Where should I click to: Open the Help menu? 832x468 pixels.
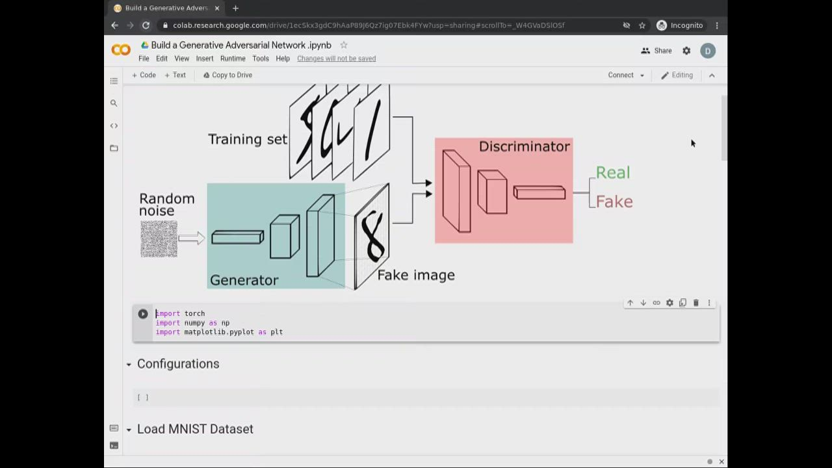coord(283,58)
